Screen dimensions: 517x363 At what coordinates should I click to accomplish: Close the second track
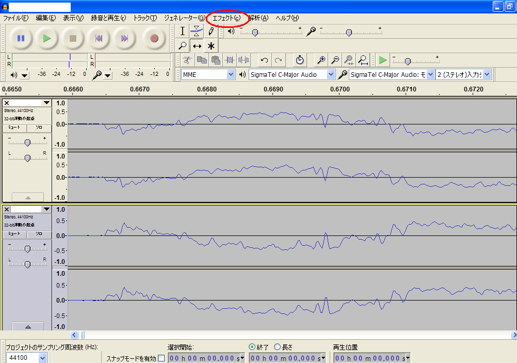point(6,209)
